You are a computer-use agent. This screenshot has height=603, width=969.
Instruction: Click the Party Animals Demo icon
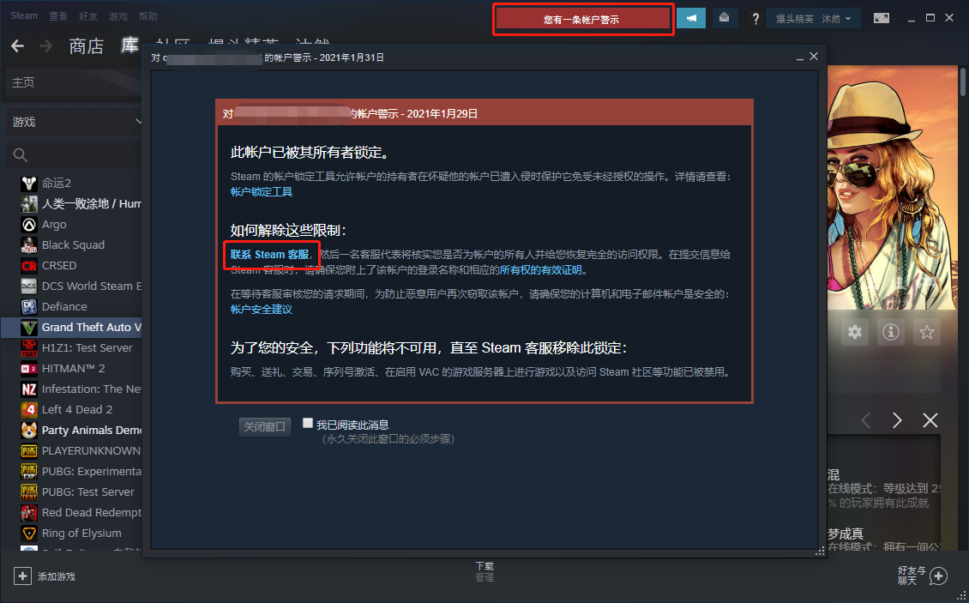click(x=29, y=430)
